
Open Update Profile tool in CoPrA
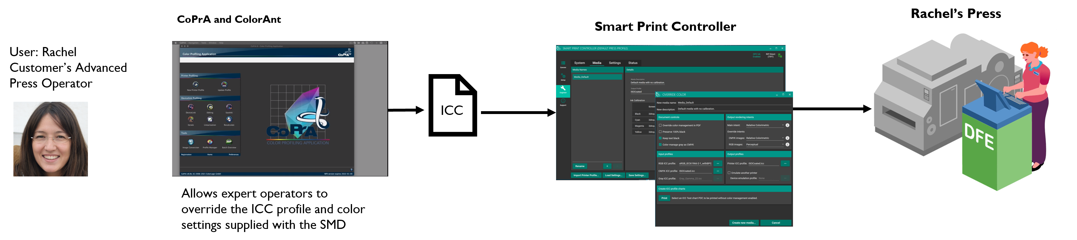(224, 86)
